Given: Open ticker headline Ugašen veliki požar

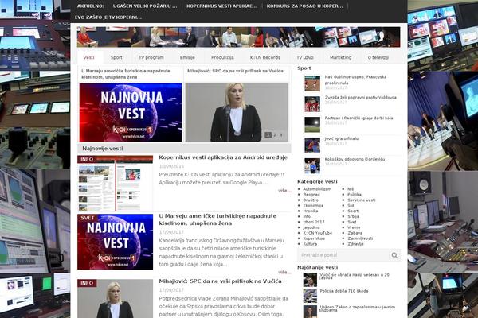Looking at the screenshot, I should [x=145, y=6].
